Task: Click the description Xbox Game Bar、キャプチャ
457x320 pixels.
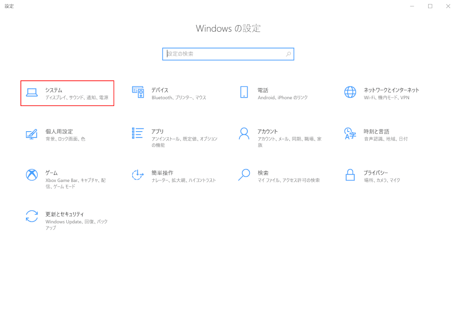Action: pos(76,183)
